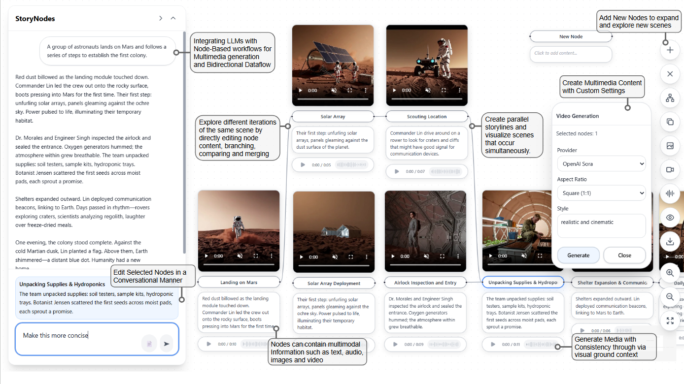684x384 pixels.
Task: Click the plus icon to add a node
Action: [x=670, y=50]
